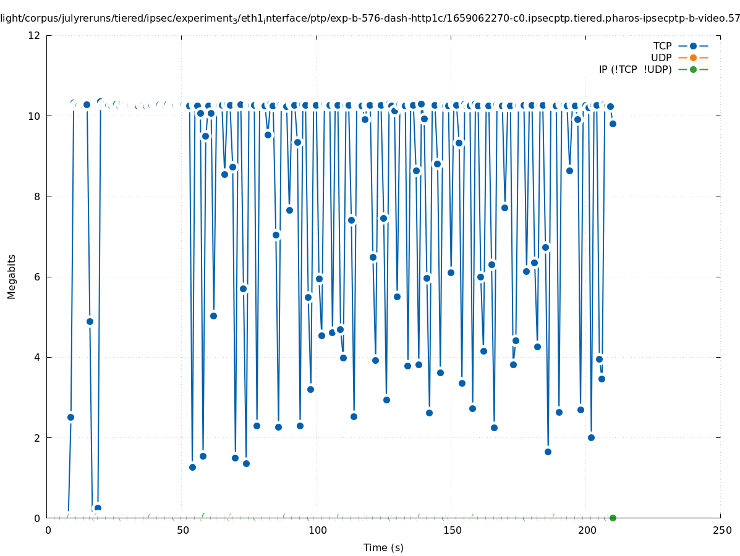Click the 50 tick label on x-axis
740x556 pixels.
[182, 530]
